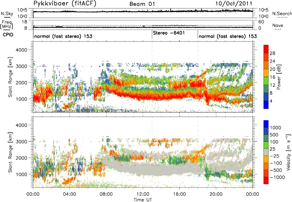This screenshot has height=202, width=292.
Task: Click the Velocity [m s-1] color bar label
Action: [x=288, y=152]
